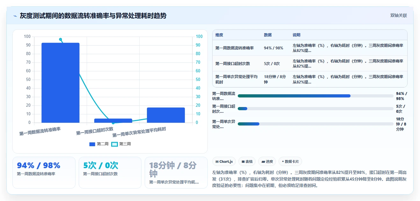Click the 18分钟 / 8分钟 table cell
420x201 pixels.
(275, 79)
